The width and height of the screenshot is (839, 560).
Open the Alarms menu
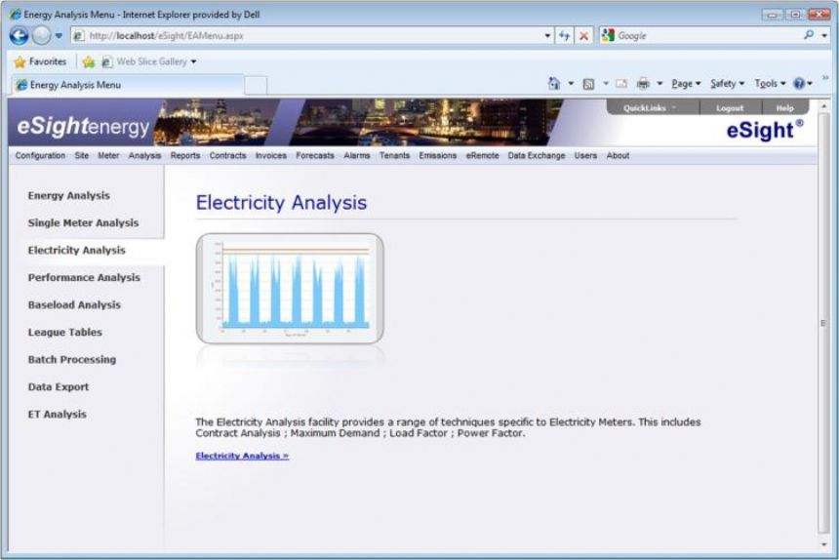(356, 156)
